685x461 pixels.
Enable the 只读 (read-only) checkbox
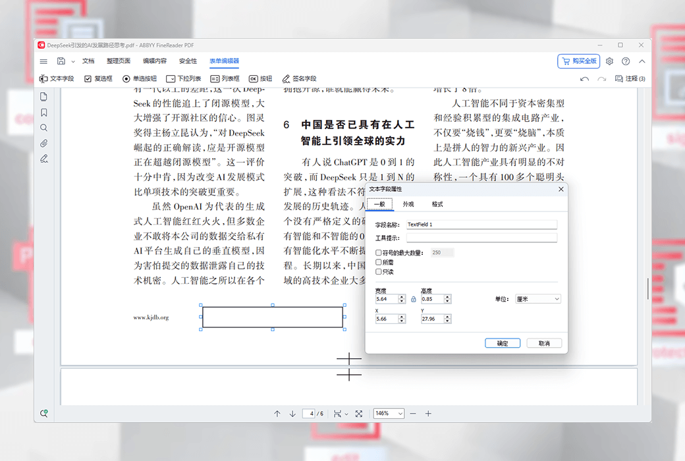[x=378, y=271]
